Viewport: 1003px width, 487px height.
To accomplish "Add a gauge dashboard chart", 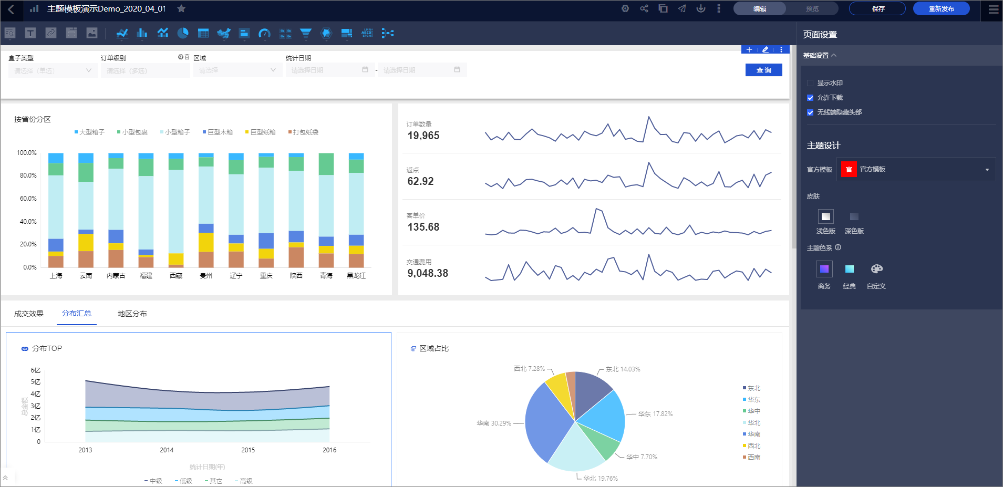I will [x=264, y=34].
